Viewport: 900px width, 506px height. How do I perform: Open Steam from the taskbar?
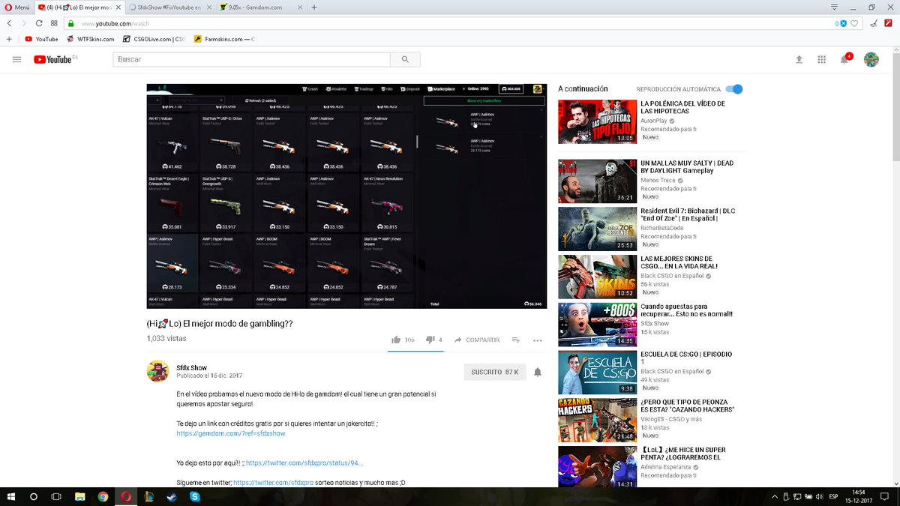172,496
